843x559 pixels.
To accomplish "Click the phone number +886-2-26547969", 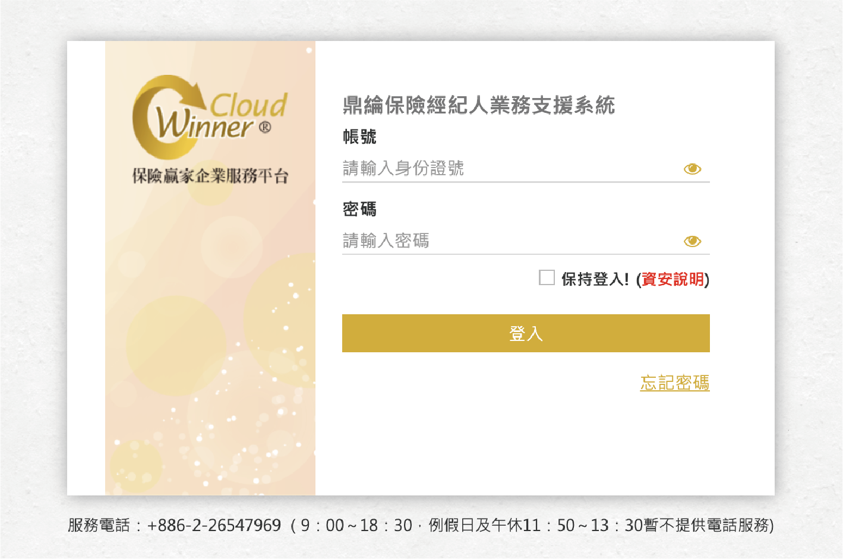I will tap(214, 525).
